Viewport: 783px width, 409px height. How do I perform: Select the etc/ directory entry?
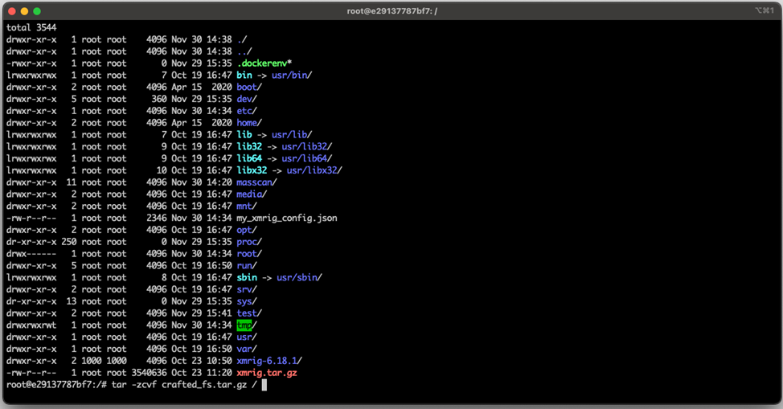pos(247,111)
